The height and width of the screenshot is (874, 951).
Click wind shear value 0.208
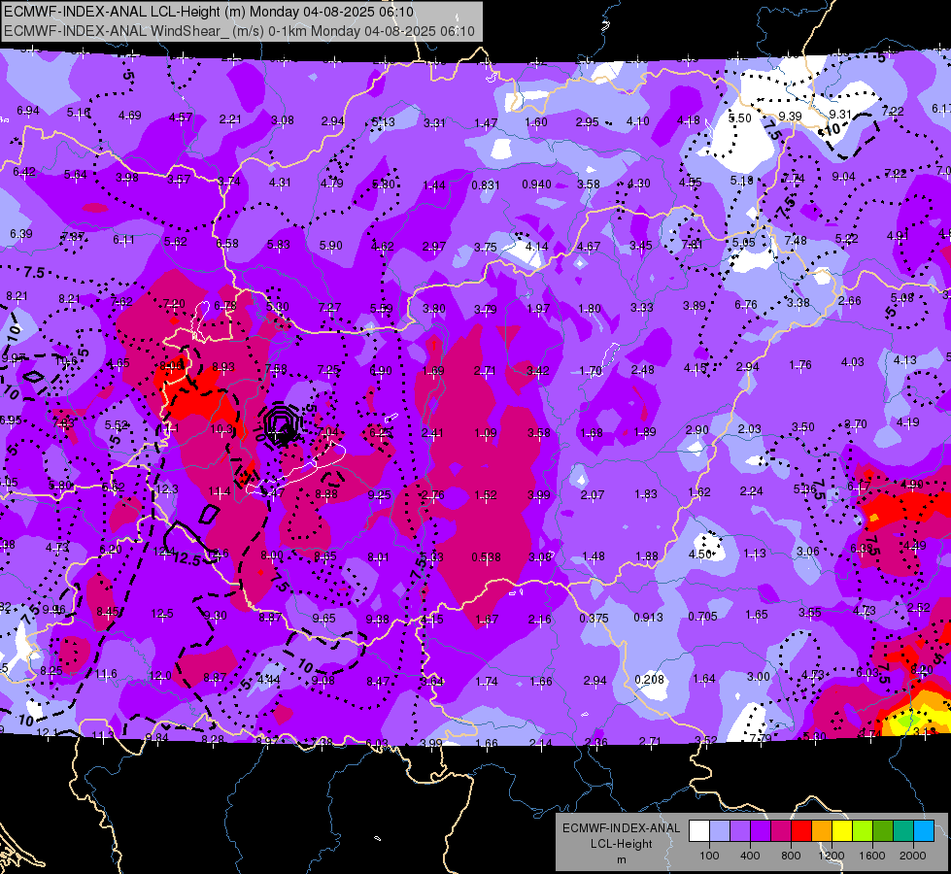pyautogui.click(x=650, y=680)
